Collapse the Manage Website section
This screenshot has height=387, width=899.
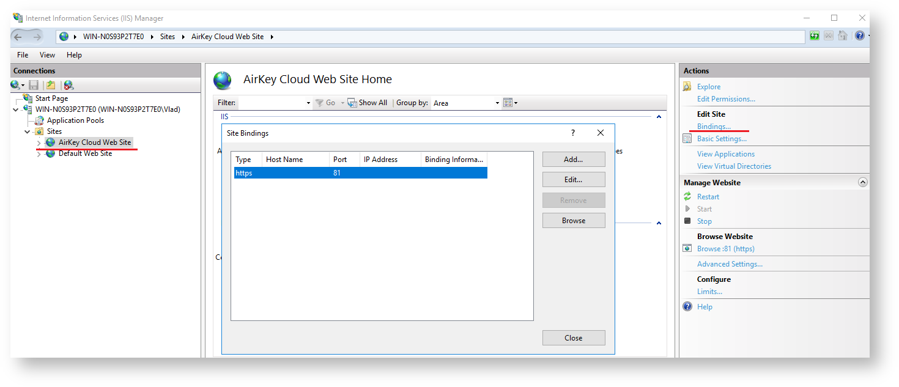point(862,182)
